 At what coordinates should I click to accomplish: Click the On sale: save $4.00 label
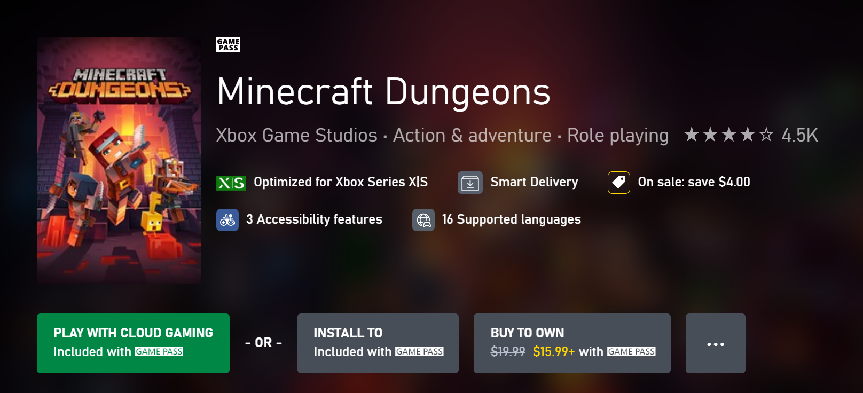(x=694, y=182)
